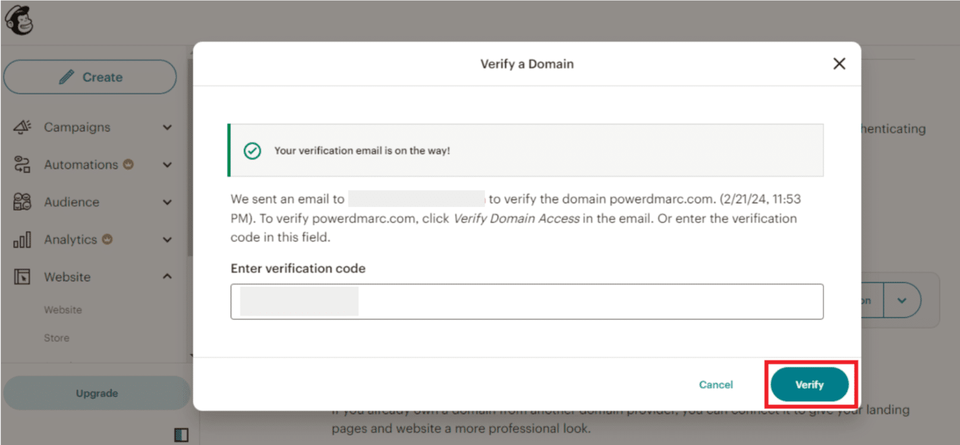Expand the Audience section chevron

[x=168, y=202]
